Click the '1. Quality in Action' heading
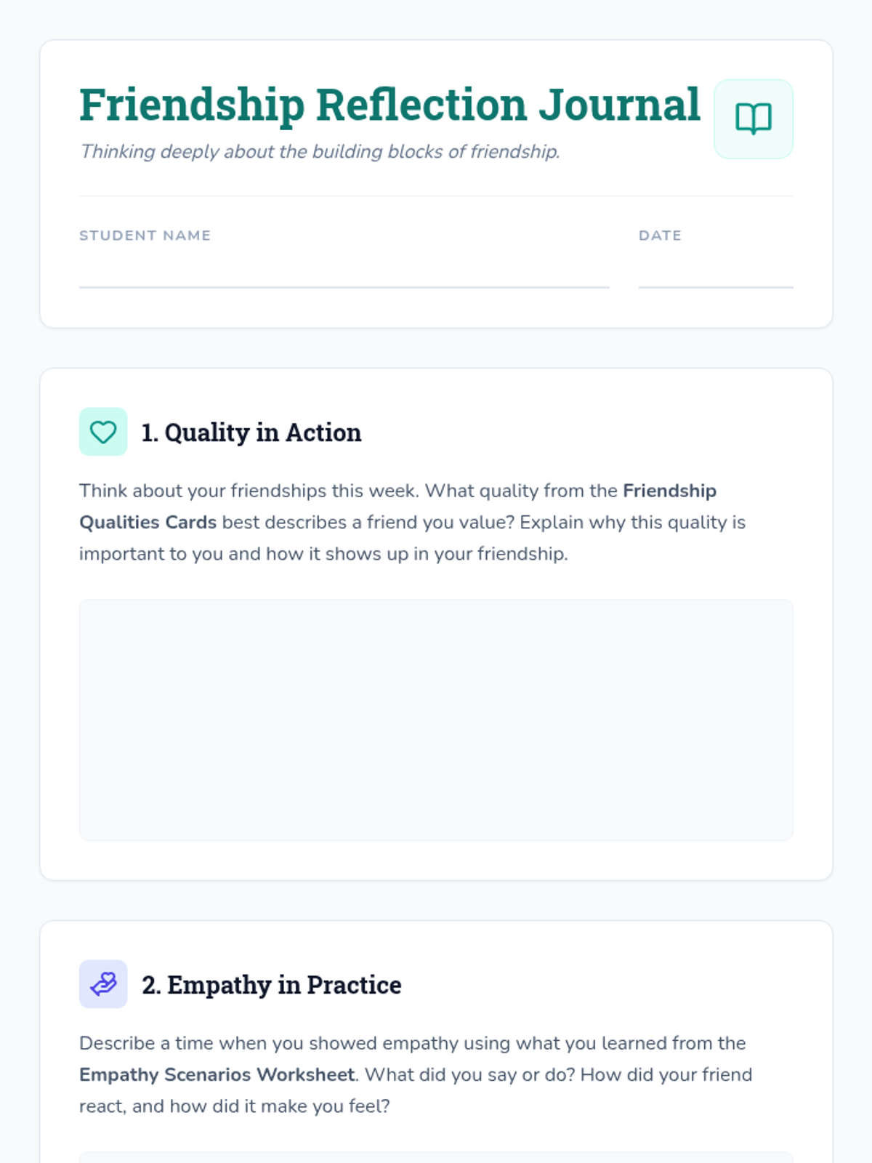This screenshot has width=872, height=1163. click(251, 432)
